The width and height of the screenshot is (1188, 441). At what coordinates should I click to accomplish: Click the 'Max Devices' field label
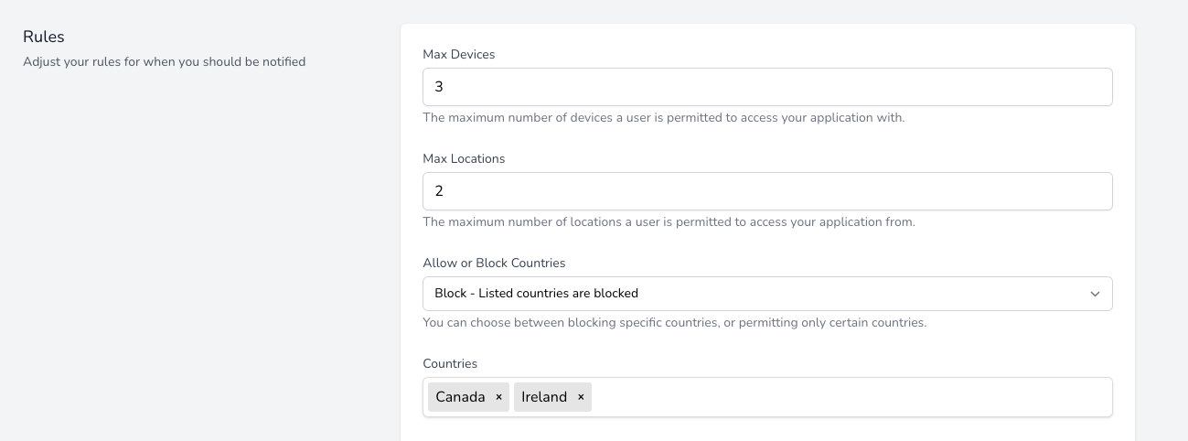pos(458,55)
